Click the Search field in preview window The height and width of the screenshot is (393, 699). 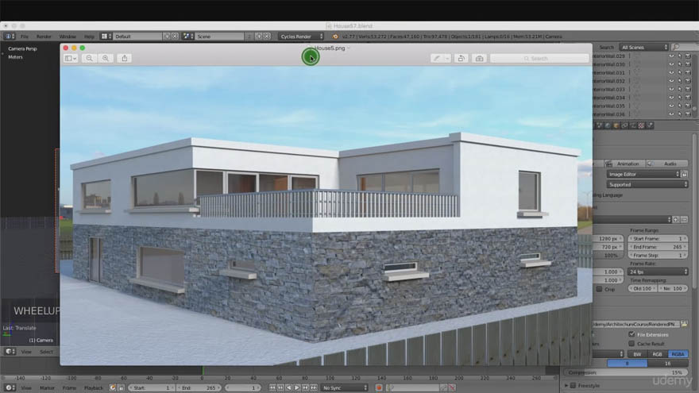click(539, 59)
